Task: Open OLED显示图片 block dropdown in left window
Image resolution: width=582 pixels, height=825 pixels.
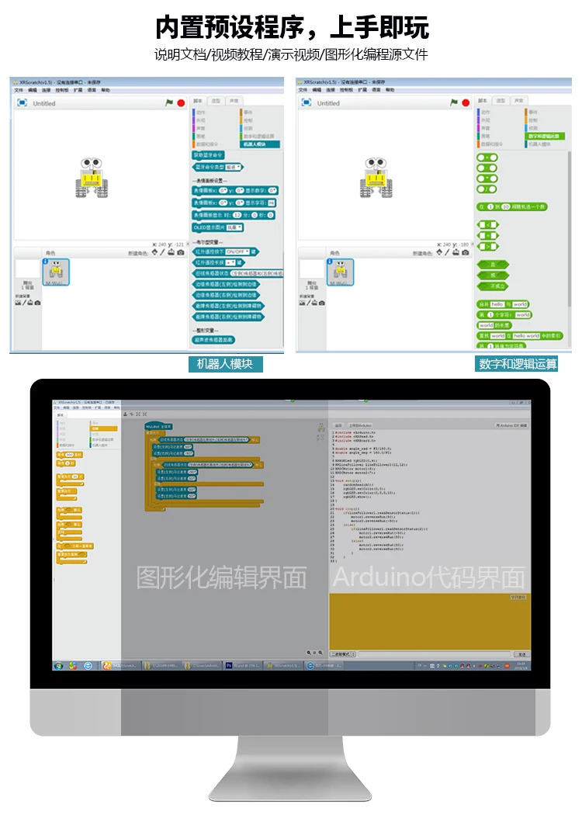Action: (x=234, y=228)
